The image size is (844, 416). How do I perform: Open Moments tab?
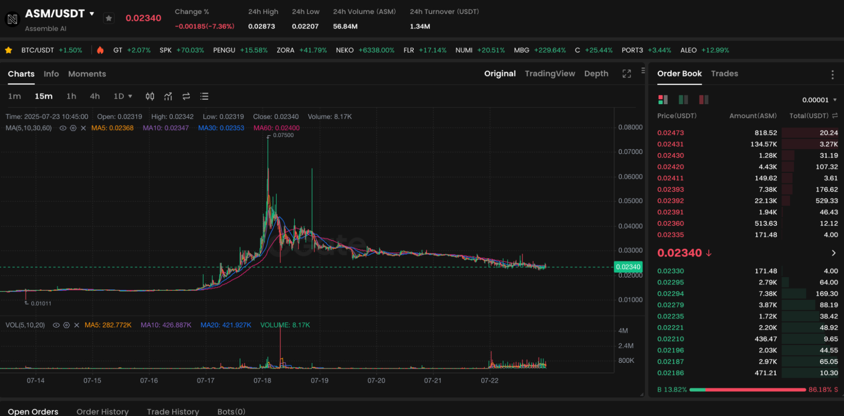[87, 74]
